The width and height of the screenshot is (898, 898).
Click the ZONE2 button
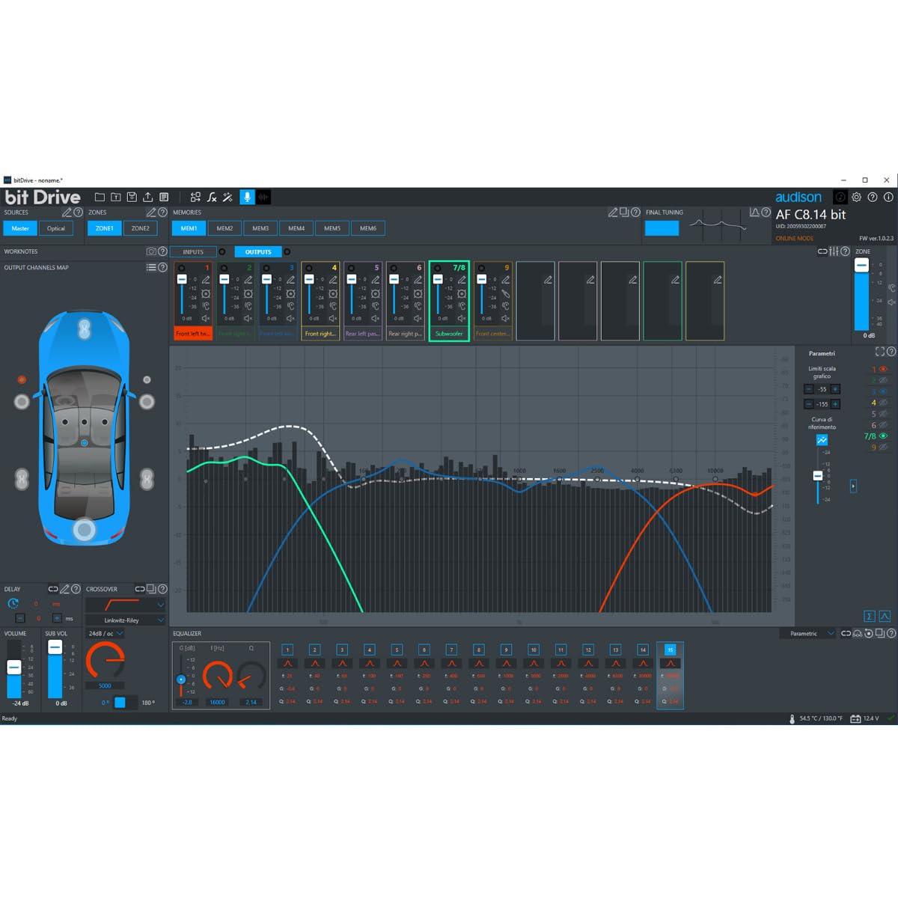141,228
